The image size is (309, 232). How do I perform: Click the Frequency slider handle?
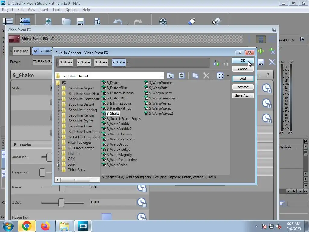42,172
